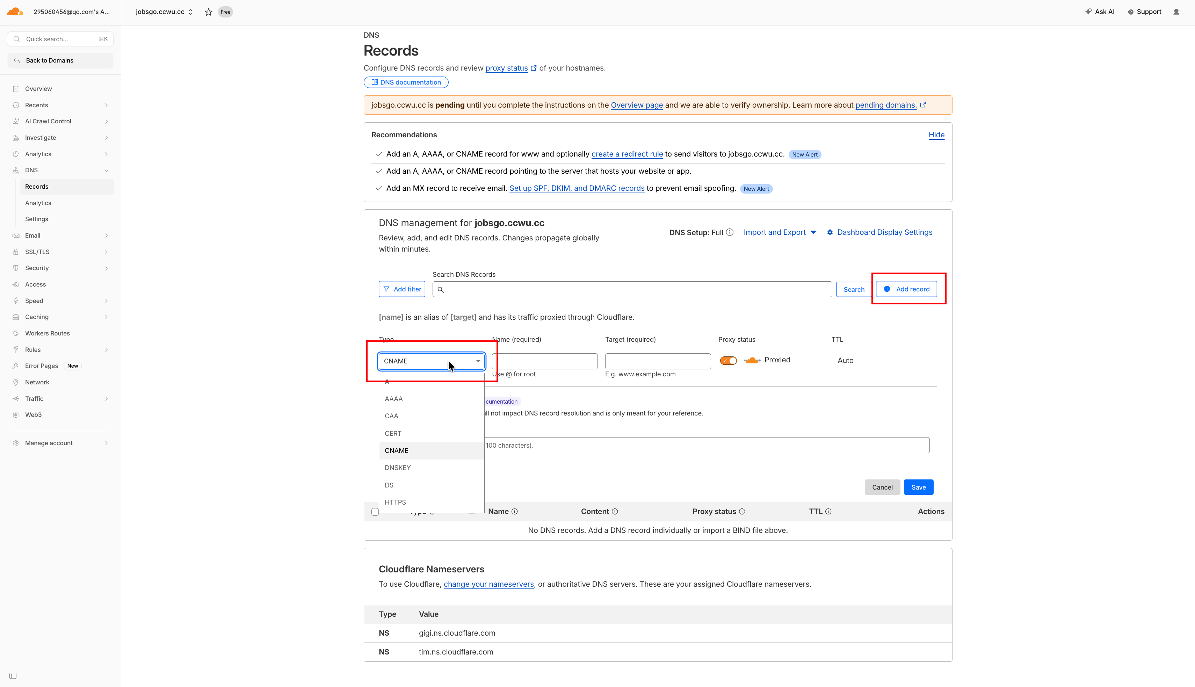Collapse the DNS sidebar section

point(60,170)
